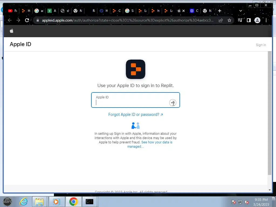The height and width of the screenshot is (207, 276).
Task: Click the Sign in link
Action: pos(261,45)
